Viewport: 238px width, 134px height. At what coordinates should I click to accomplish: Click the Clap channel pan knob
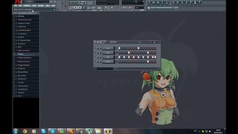(x=98, y=53)
